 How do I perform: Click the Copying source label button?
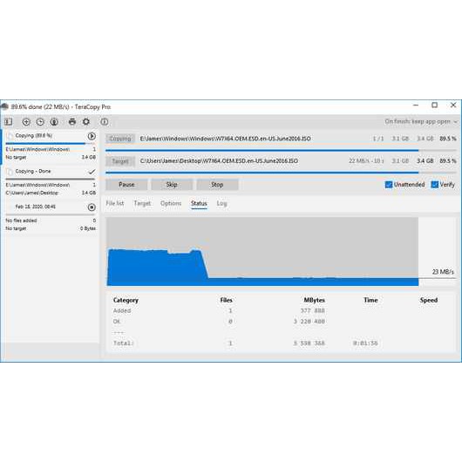tap(120, 139)
